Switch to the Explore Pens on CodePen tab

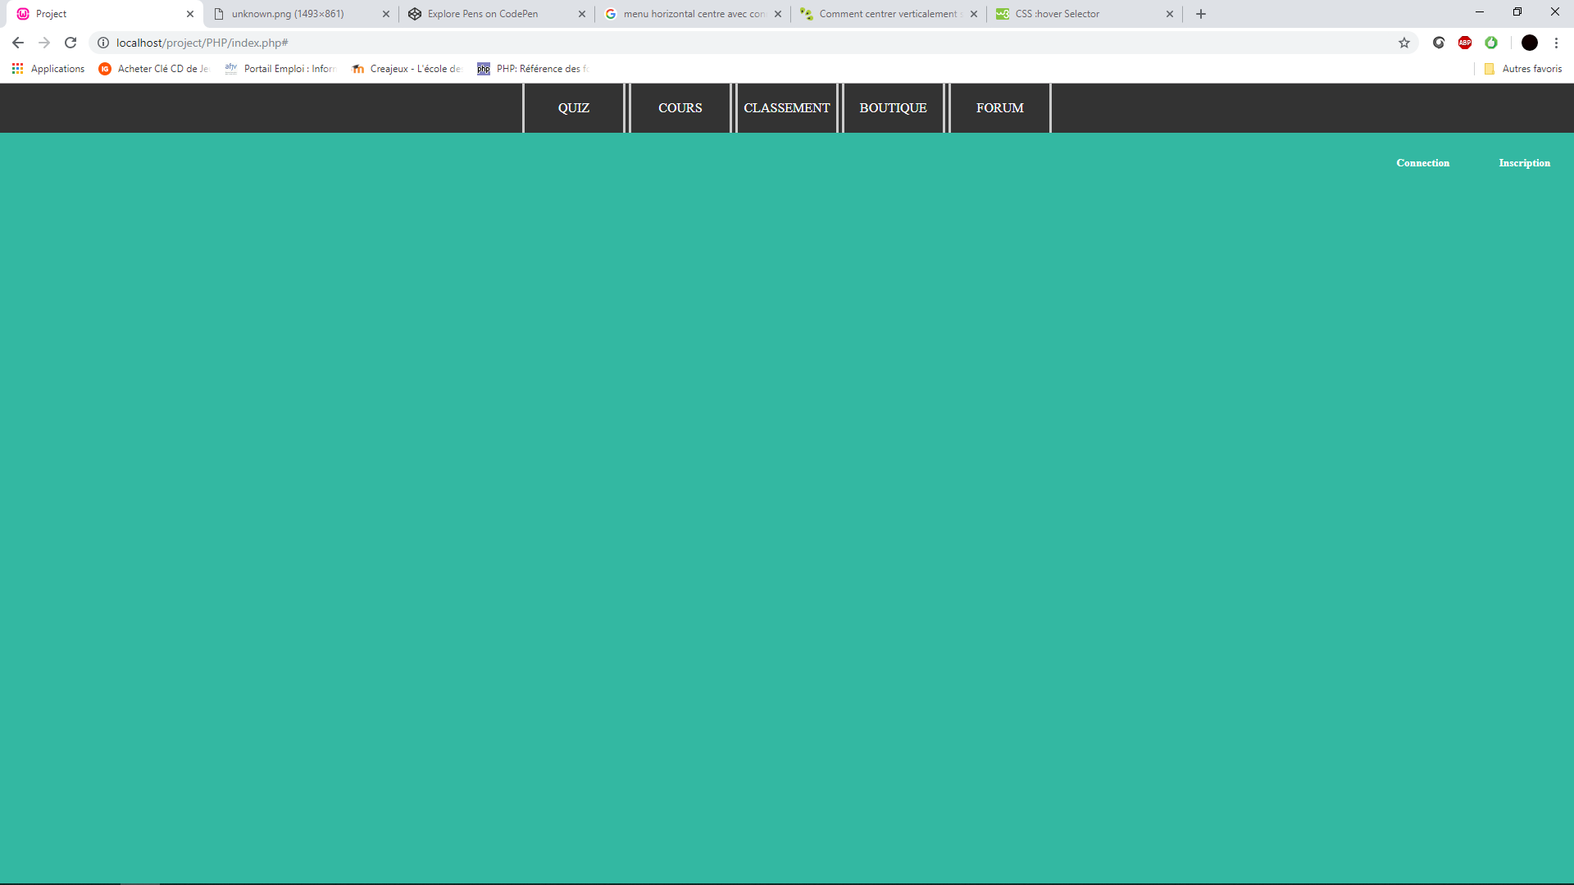pos(483,14)
